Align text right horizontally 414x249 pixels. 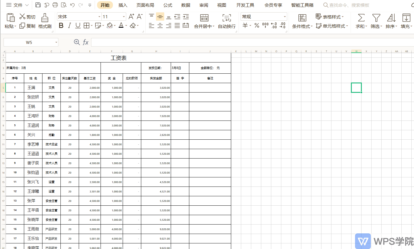pos(169,26)
